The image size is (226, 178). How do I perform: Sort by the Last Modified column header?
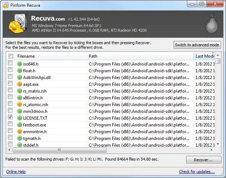point(205,56)
